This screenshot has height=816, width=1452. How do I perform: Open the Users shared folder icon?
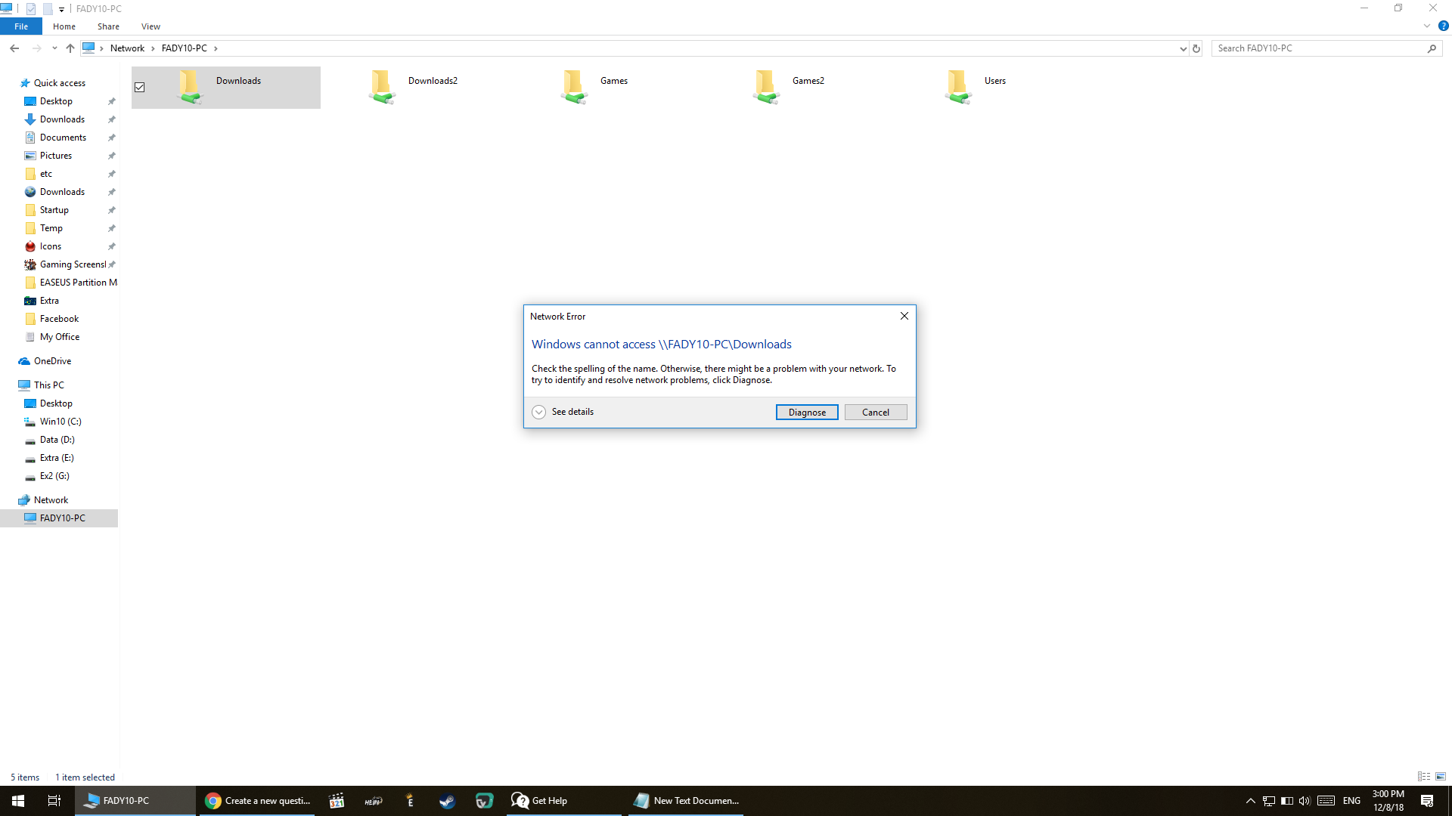(x=957, y=86)
